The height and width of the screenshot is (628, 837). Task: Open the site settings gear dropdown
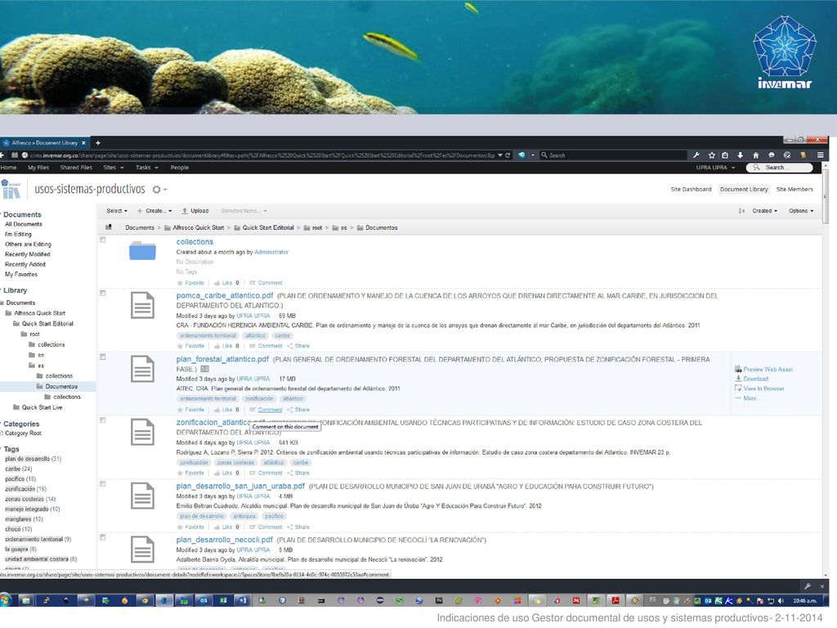point(159,190)
